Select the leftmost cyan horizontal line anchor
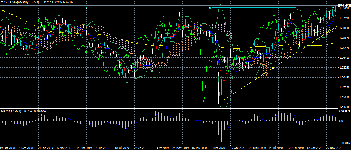Screen dimensions: 351x150 [x=86, y=8]
